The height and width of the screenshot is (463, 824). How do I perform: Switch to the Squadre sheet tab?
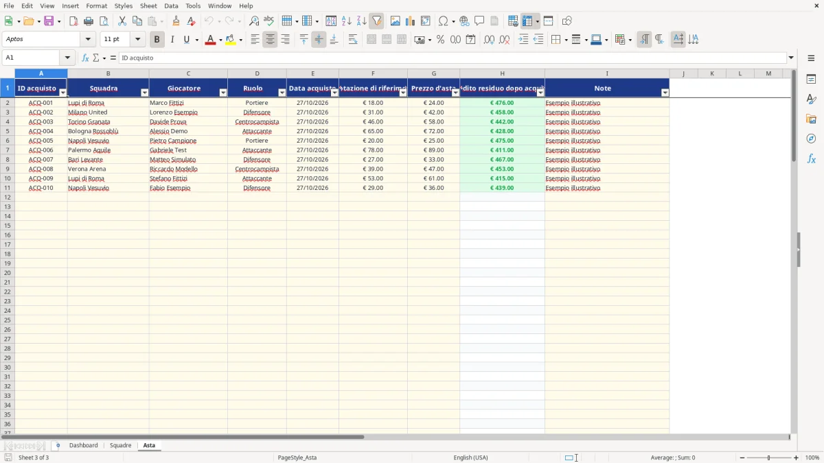tap(121, 446)
